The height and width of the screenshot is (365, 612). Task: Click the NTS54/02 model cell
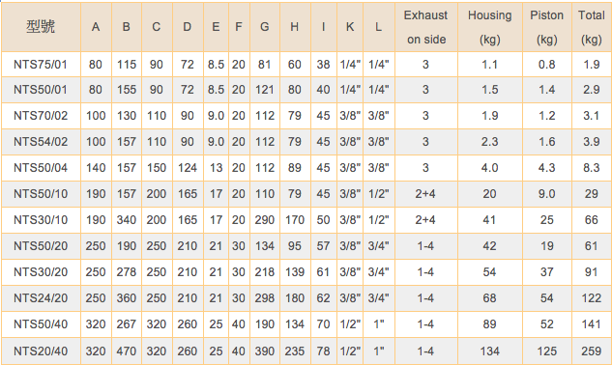pyautogui.click(x=41, y=142)
